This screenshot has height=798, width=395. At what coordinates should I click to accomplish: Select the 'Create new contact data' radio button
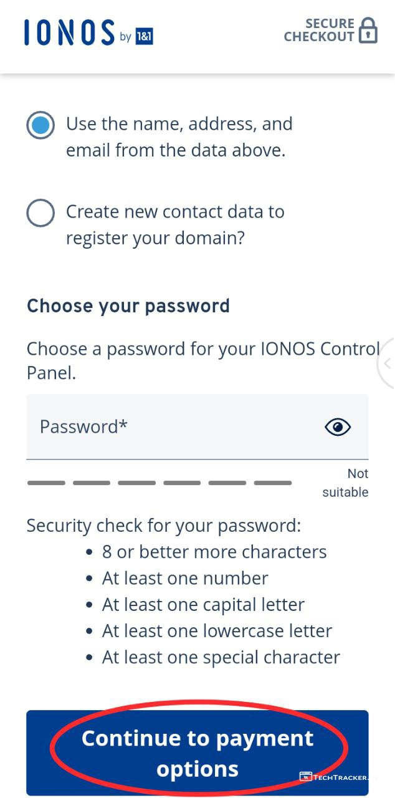point(40,213)
